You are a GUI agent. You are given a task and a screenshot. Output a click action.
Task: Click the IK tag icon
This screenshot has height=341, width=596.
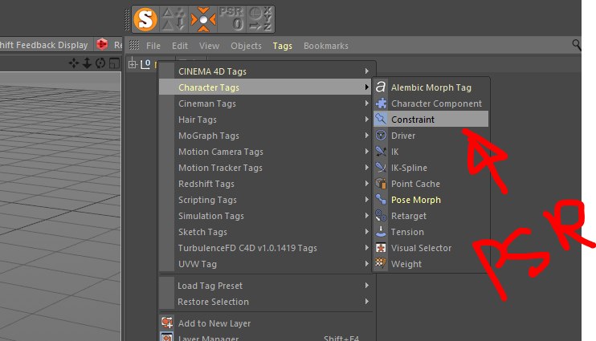381,152
